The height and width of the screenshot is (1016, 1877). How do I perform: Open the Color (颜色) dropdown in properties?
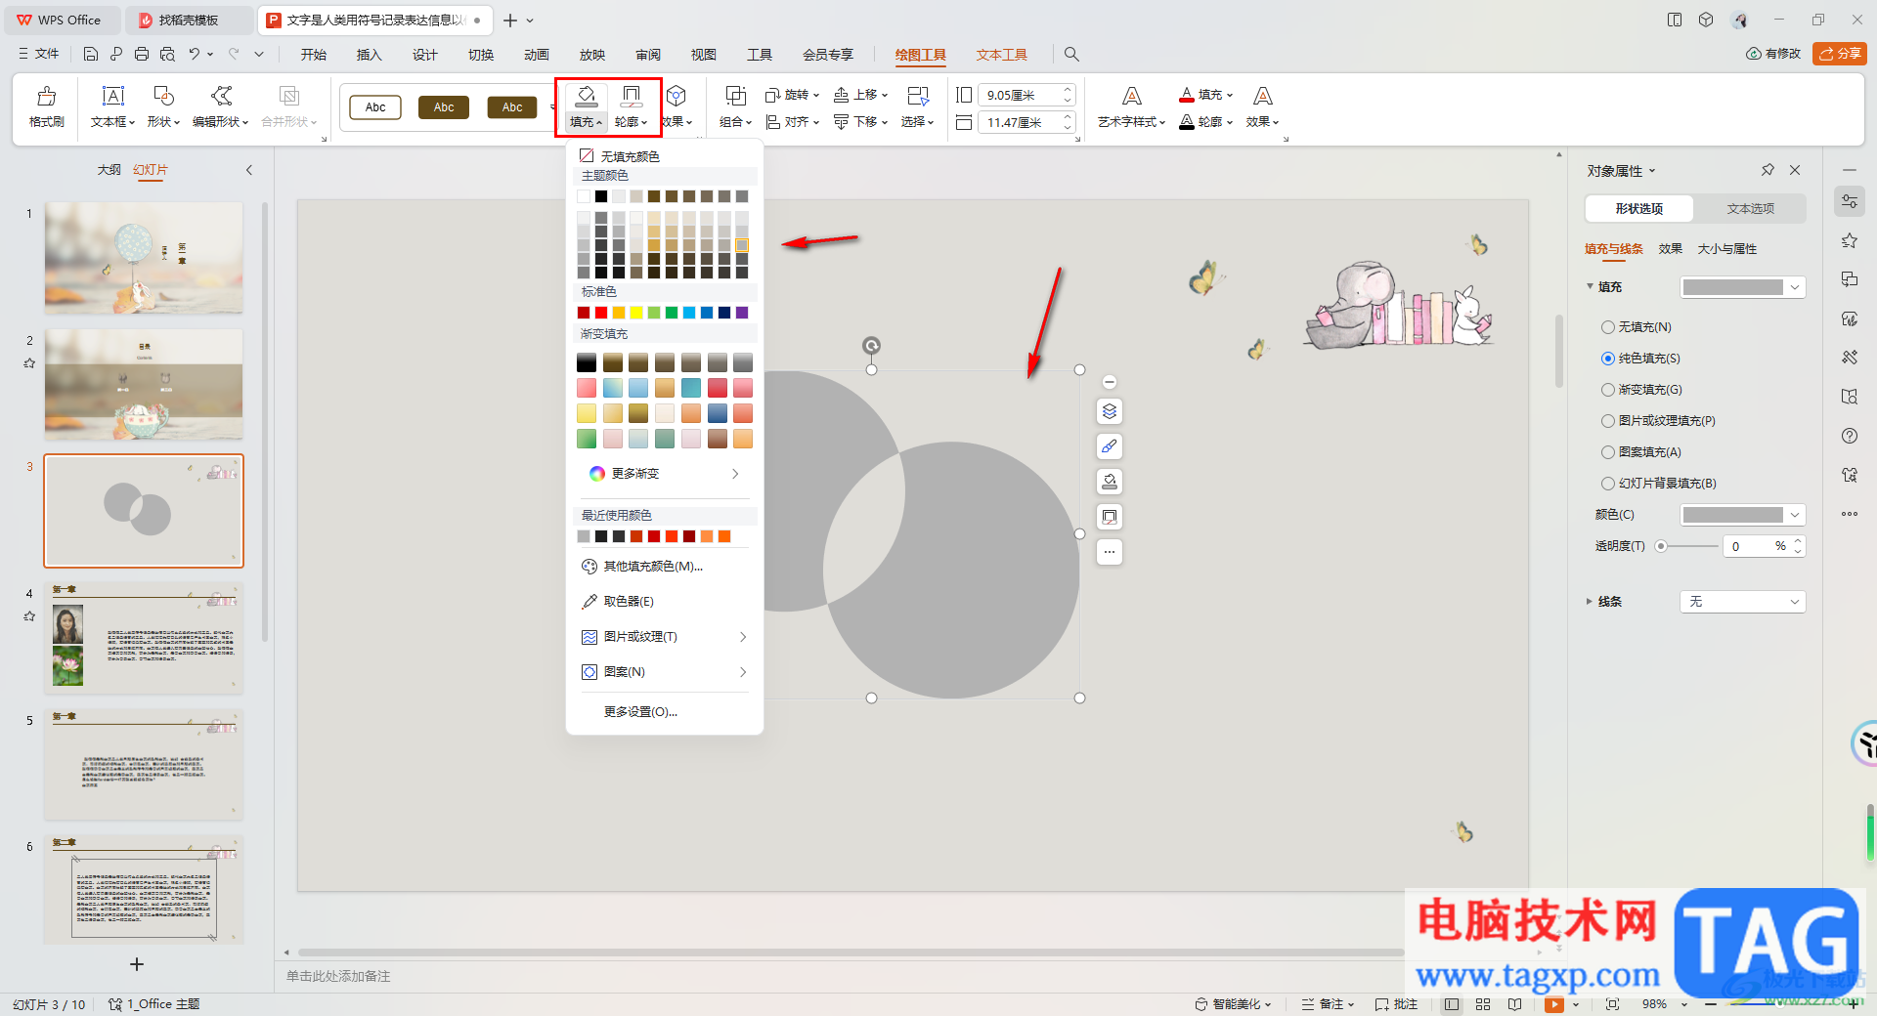tap(1742, 515)
